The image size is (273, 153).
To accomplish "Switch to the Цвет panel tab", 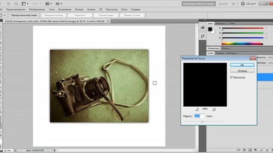I will (x=210, y=23).
